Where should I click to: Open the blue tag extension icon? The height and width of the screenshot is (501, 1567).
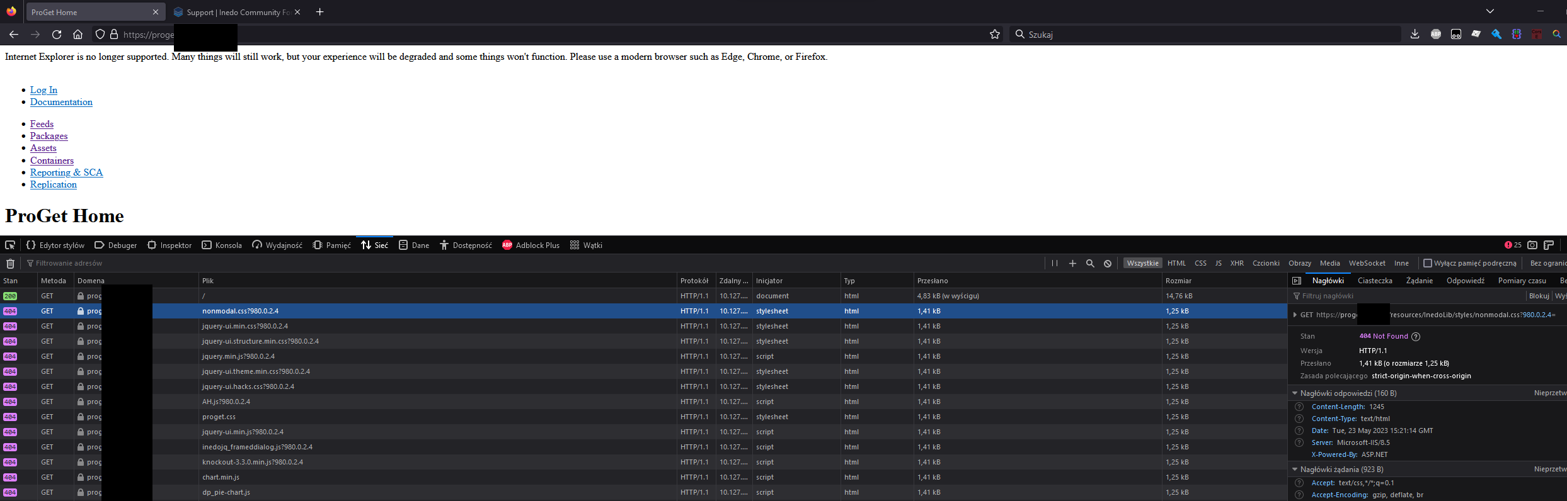tap(1496, 34)
